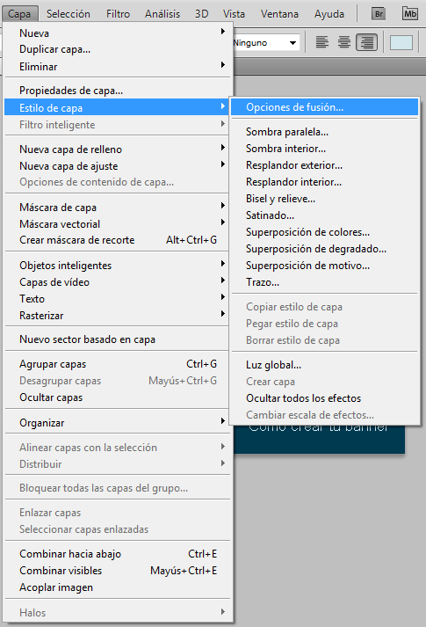Viewport: 426px width, 627px height.
Task: Expand the Nueva submenu
Action: click(x=118, y=33)
